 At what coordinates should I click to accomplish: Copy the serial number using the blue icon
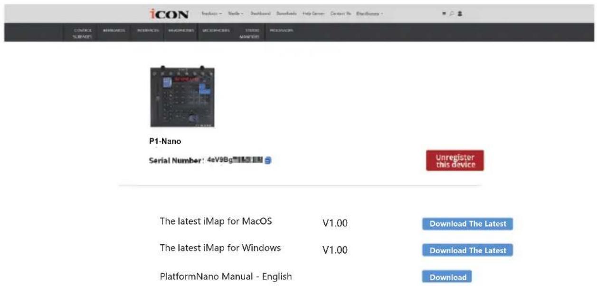point(268,161)
